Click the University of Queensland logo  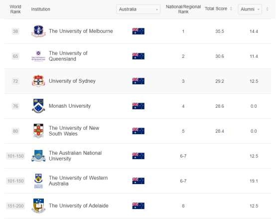pyautogui.click(x=38, y=56)
